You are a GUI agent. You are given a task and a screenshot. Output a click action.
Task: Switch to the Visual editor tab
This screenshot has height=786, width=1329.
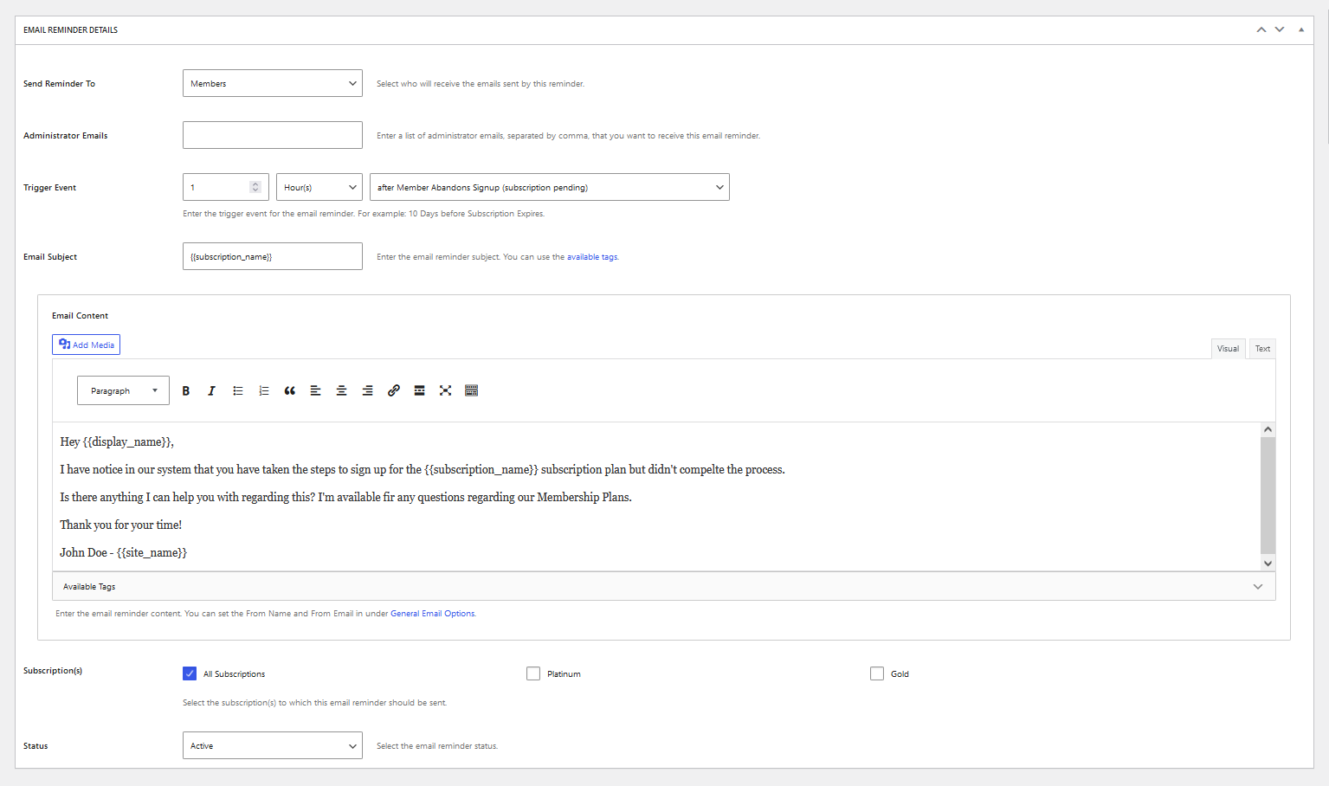click(x=1228, y=349)
